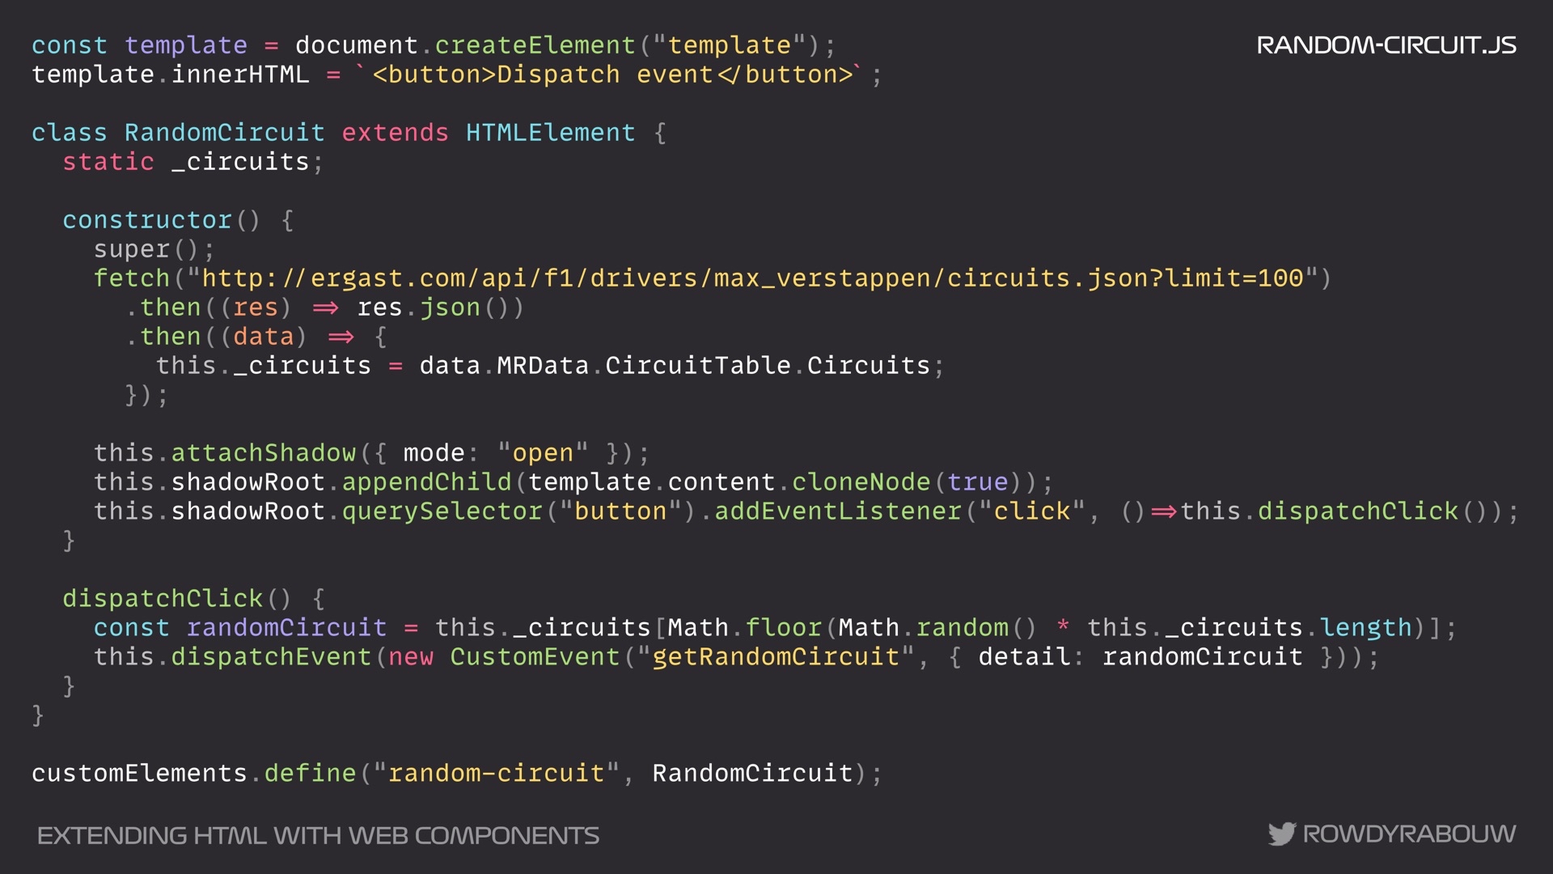Click the RandomCircuit class name

(x=225, y=133)
